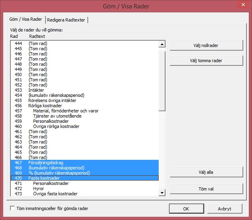Click highlighted row 470 Fasta kostnader

(85, 178)
